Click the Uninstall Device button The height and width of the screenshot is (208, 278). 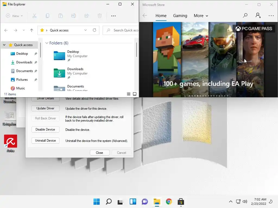pos(45,141)
